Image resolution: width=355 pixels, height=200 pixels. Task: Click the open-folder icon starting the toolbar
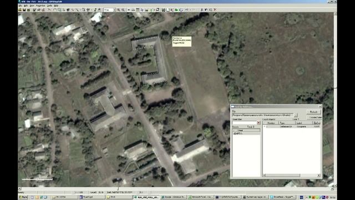click(x=20, y=10)
